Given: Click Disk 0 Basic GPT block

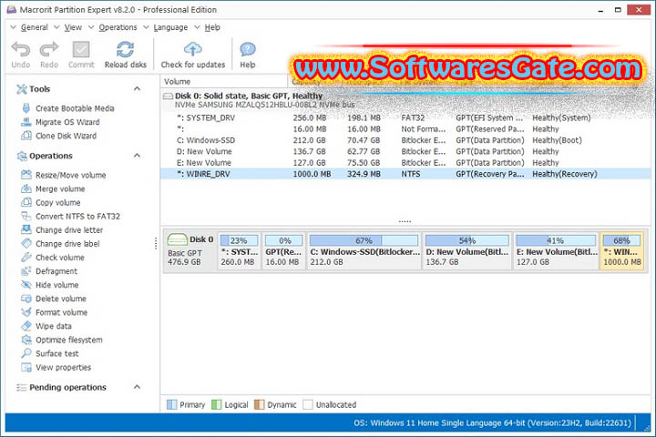Looking at the screenshot, I should point(190,250).
